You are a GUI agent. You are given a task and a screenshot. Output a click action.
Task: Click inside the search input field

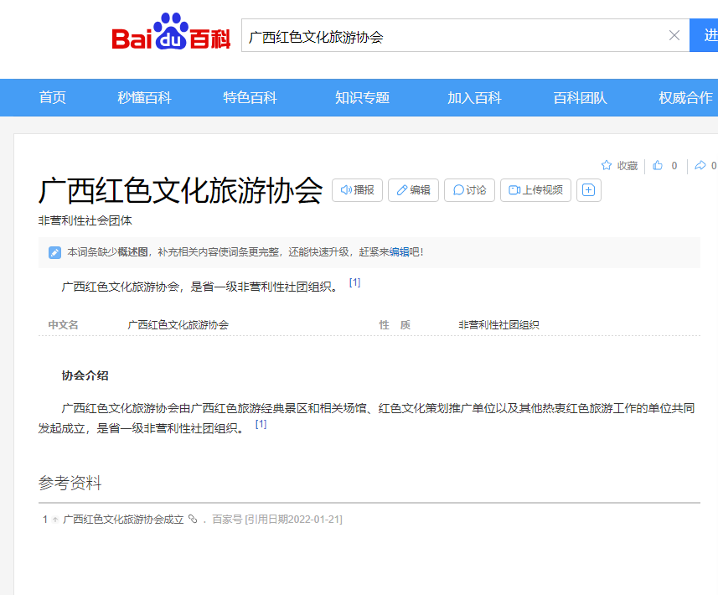click(452, 36)
